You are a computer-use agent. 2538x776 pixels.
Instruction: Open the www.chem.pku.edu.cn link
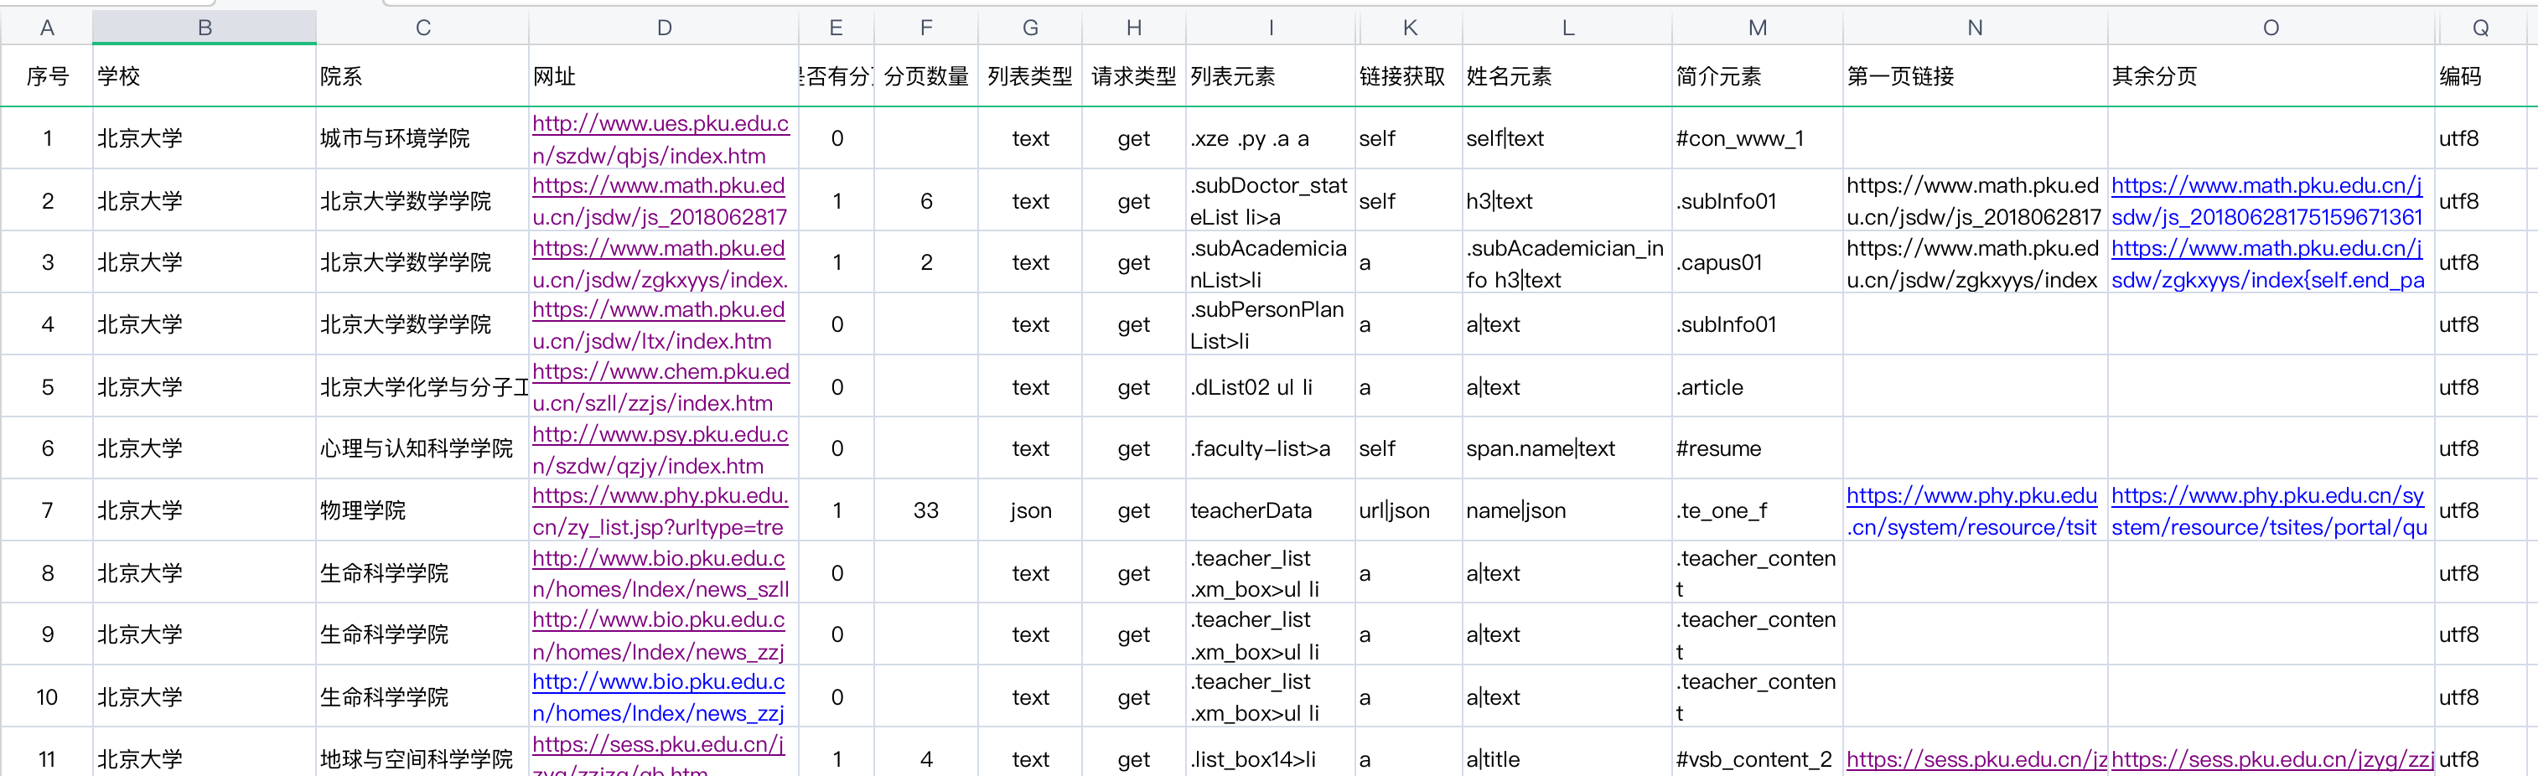pyautogui.click(x=660, y=387)
